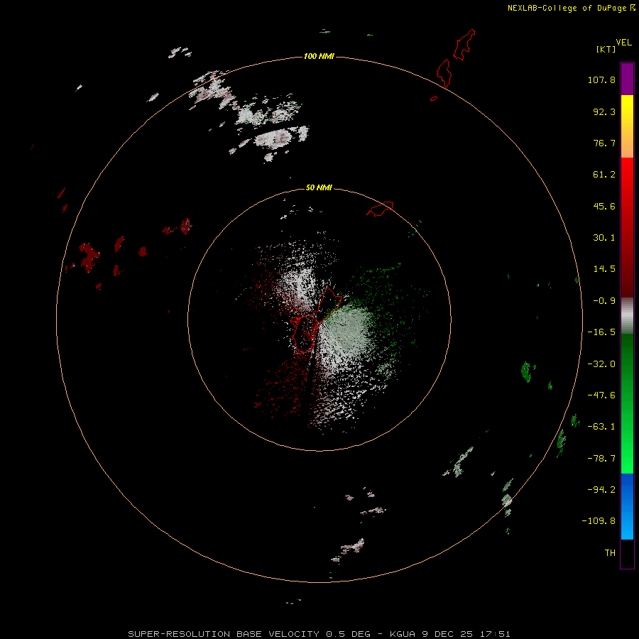Click the 30.1 velocity scale value
Image resolution: width=639 pixels, height=639 pixels.
click(x=604, y=238)
